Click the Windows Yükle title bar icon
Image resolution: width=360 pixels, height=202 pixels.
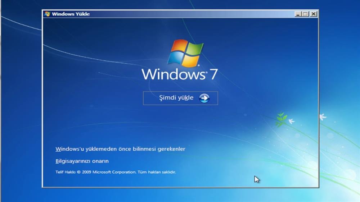47,14
